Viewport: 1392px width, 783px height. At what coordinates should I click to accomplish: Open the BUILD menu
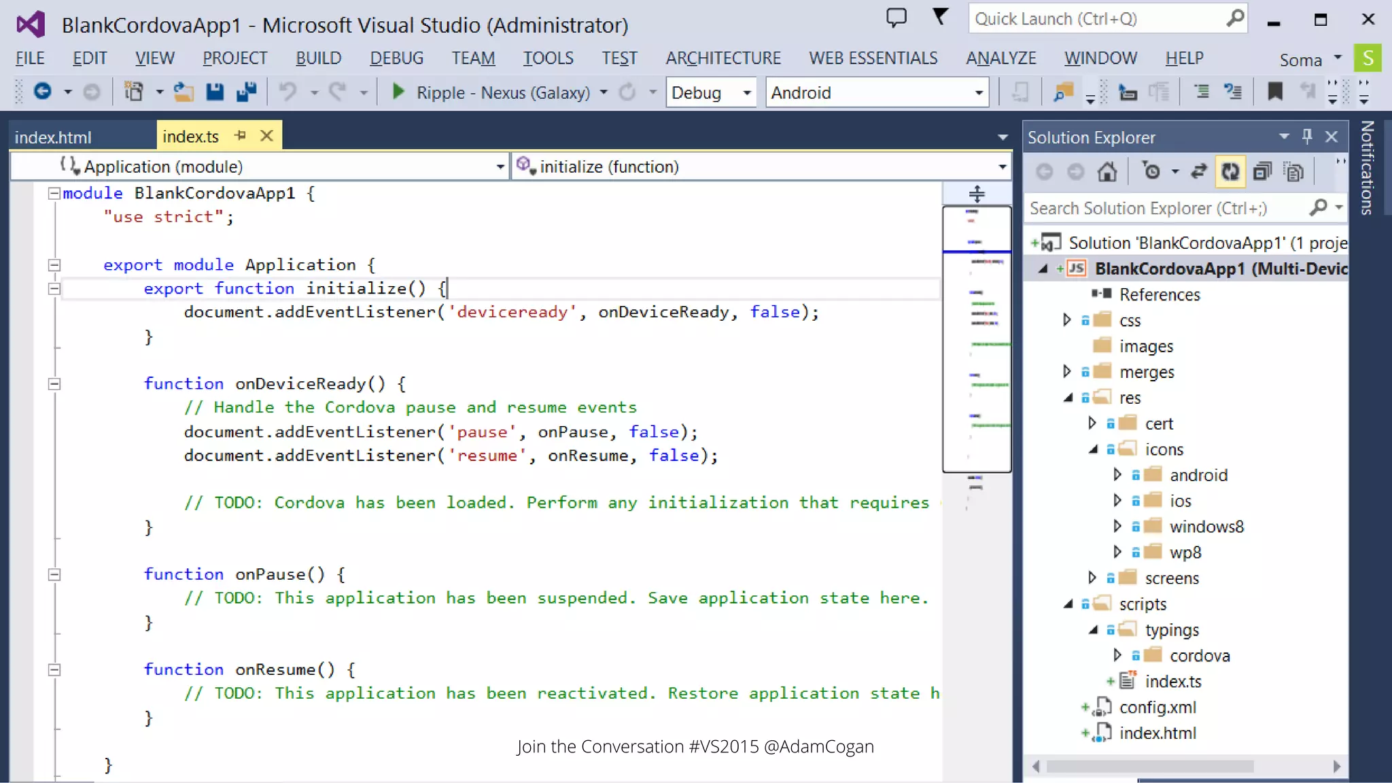(x=318, y=58)
